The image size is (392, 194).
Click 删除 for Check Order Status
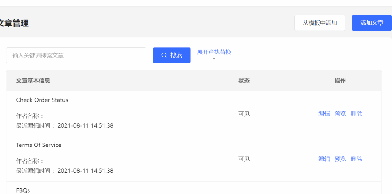click(356, 113)
